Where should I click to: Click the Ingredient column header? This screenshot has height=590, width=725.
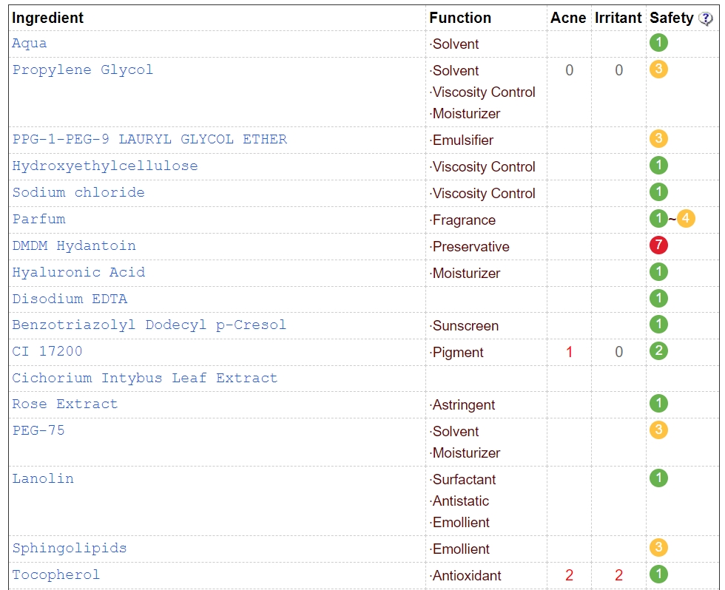coord(47,18)
